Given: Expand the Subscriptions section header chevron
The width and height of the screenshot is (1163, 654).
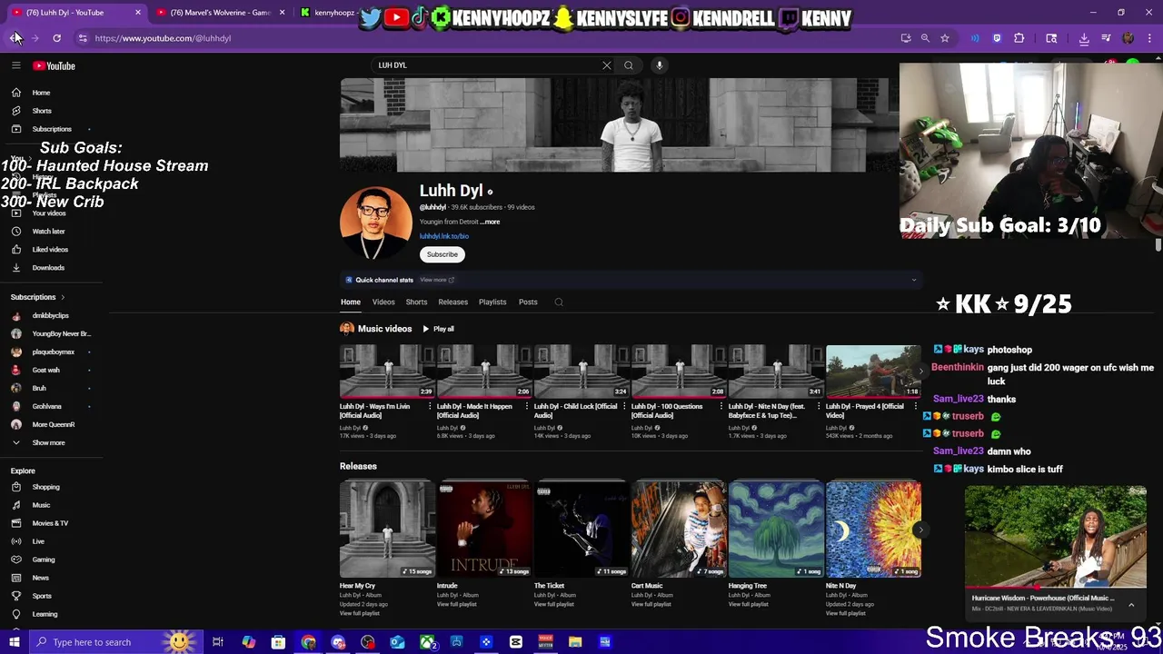Looking at the screenshot, I should point(62,297).
